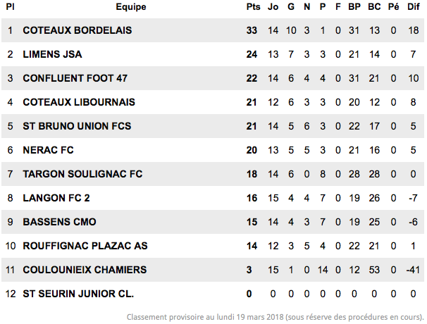The height and width of the screenshot is (324, 427).
Task: Click the NERAC FC team name
Action: [x=48, y=150]
